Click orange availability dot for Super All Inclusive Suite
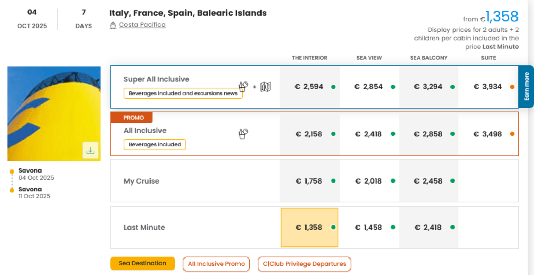 point(512,87)
